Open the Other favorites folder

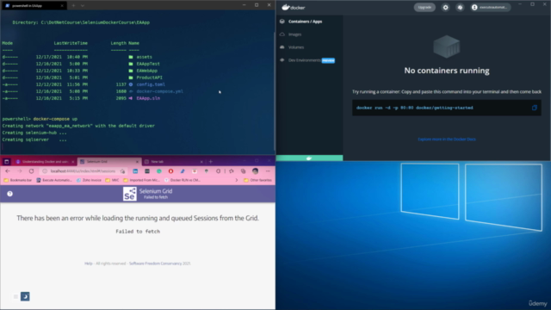257,180
